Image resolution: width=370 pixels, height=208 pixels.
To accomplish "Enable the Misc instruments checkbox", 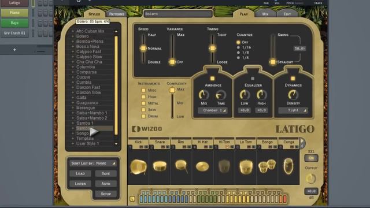I will (143, 90).
